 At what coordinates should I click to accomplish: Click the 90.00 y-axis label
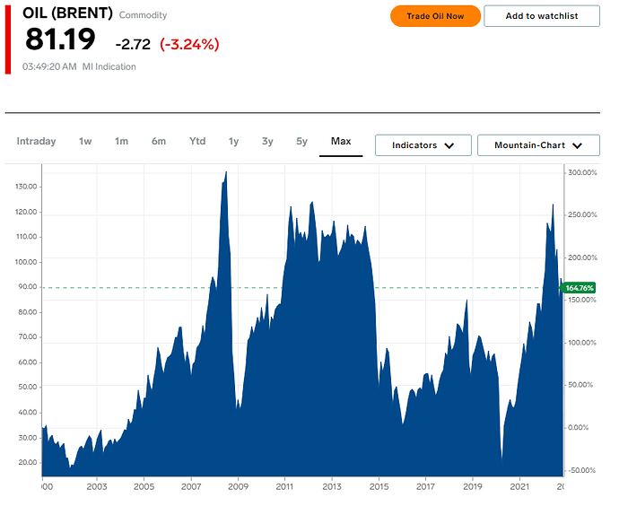pos(27,287)
